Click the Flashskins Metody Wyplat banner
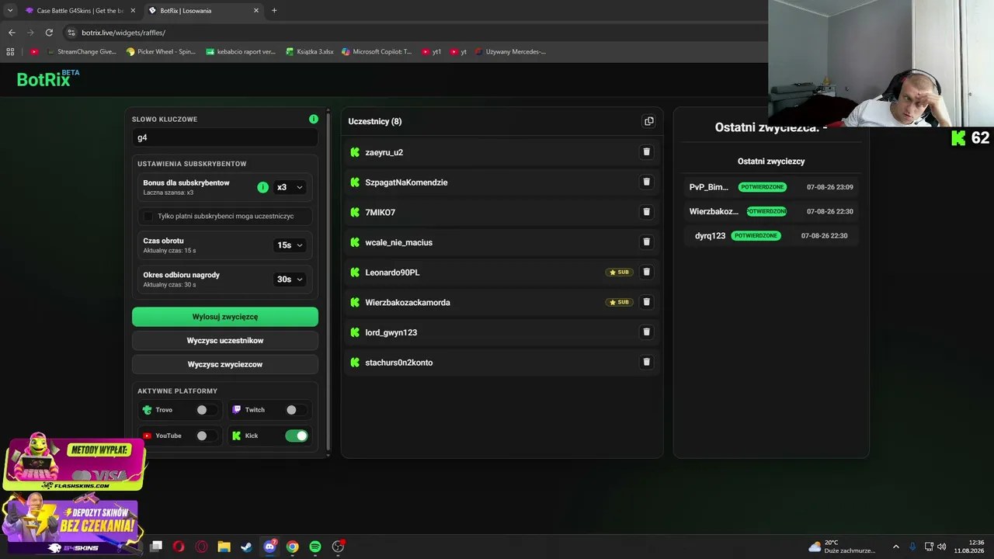Viewport: 994px width, 559px height. tap(75, 464)
